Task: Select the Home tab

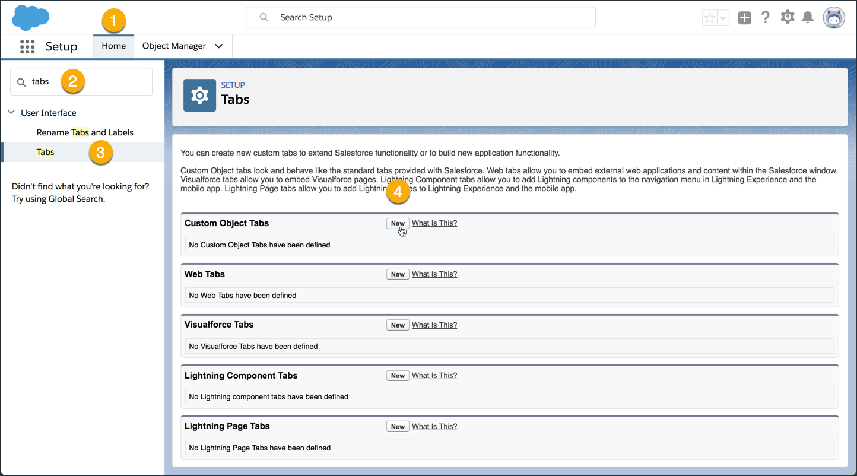Action: (x=113, y=46)
